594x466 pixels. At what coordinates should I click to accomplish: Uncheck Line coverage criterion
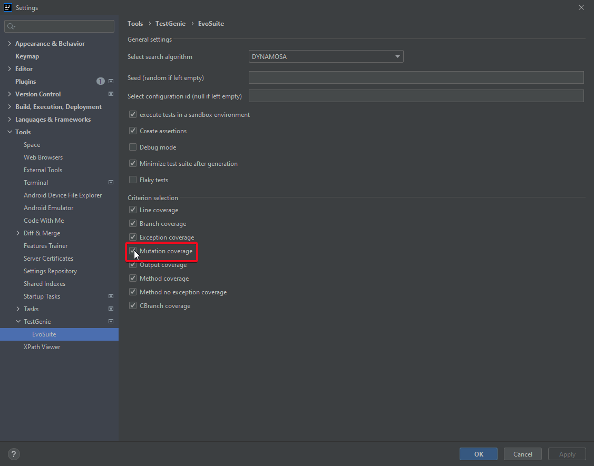[133, 210]
